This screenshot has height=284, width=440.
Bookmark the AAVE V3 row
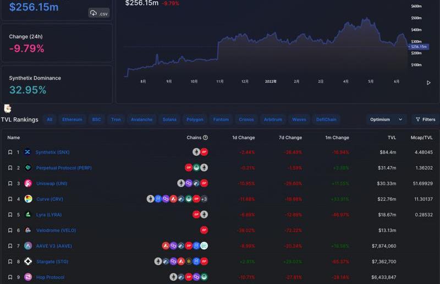pyautogui.click(x=10, y=246)
